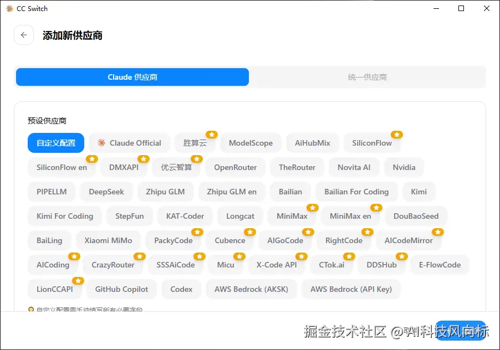Screen dimensions: 500x350
Task: Click the back arrow to leave this page
Action: click(x=23, y=35)
